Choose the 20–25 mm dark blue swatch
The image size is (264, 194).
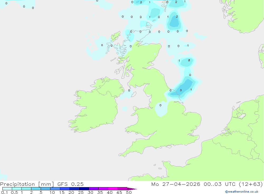tap(74, 189)
